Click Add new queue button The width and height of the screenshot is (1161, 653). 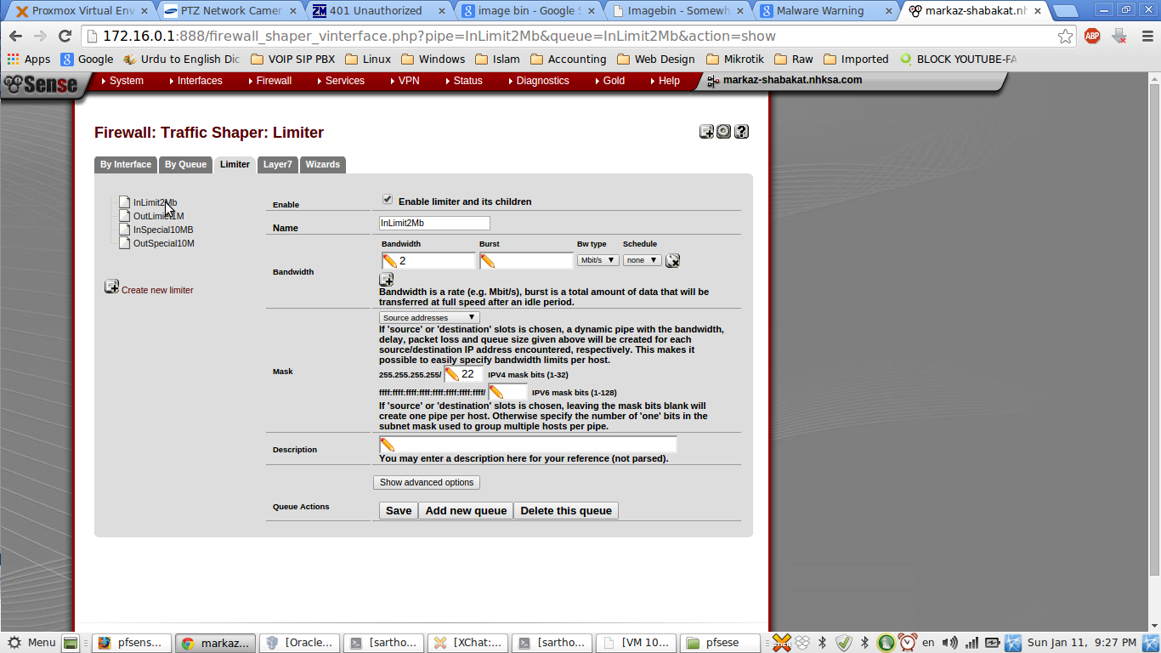tap(466, 511)
